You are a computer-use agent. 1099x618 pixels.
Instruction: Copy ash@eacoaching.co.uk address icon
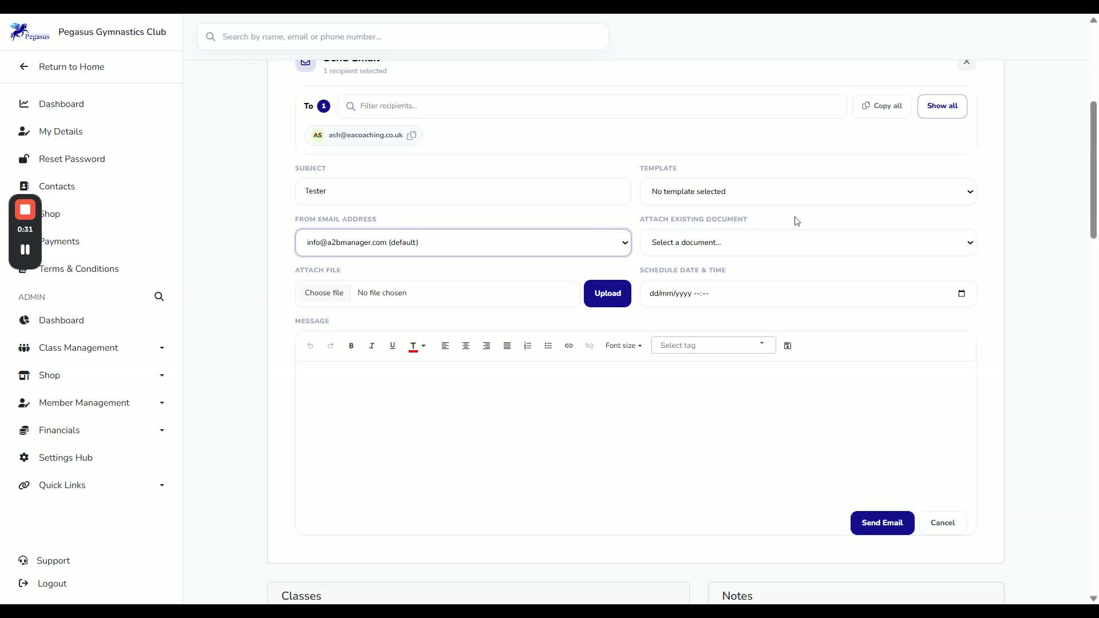pyautogui.click(x=411, y=136)
